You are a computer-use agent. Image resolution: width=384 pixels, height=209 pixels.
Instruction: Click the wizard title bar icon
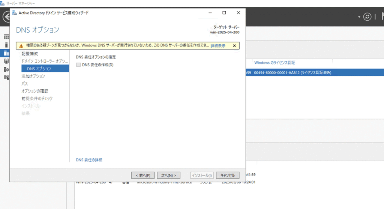coord(15,13)
